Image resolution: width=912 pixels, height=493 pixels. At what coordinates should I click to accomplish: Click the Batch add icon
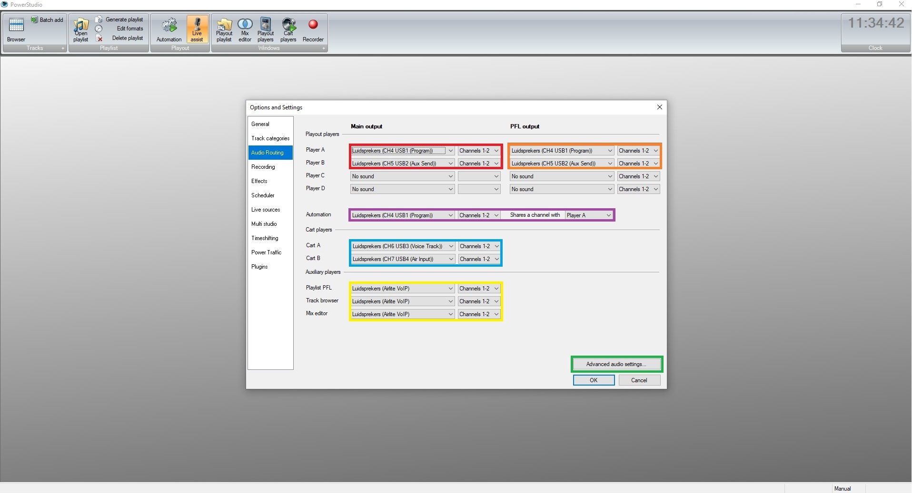pyautogui.click(x=47, y=20)
